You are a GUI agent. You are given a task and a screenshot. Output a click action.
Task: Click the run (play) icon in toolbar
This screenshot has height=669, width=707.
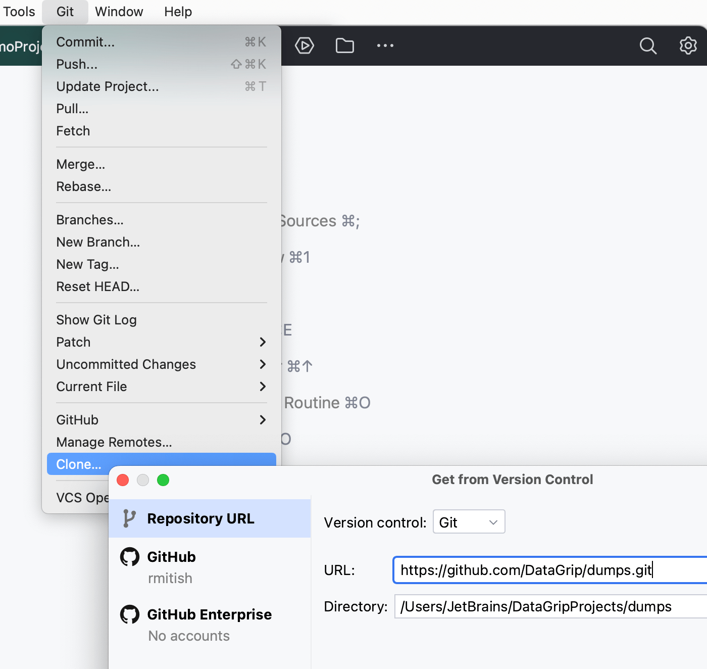(x=305, y=45)
